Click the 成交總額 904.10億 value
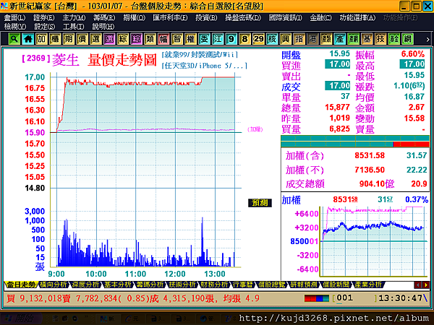 click(376, 183)
